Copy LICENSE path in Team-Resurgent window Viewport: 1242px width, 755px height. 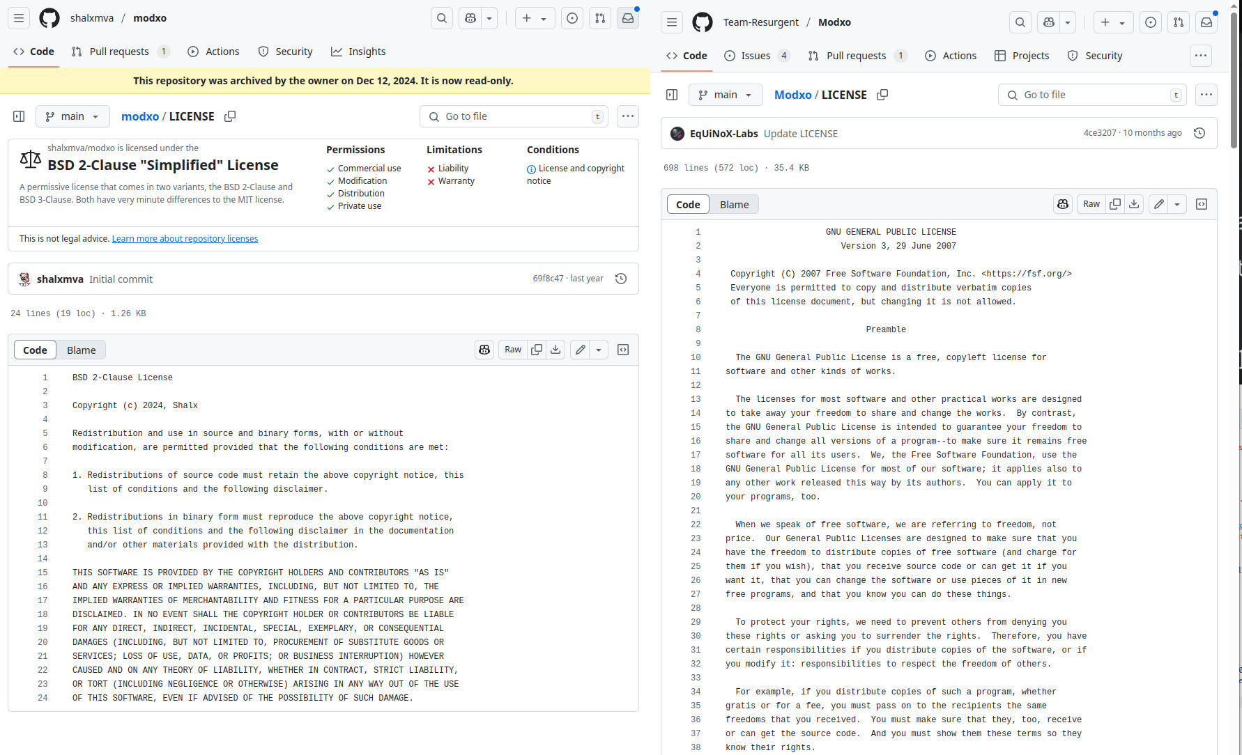[x=882, y=95]
